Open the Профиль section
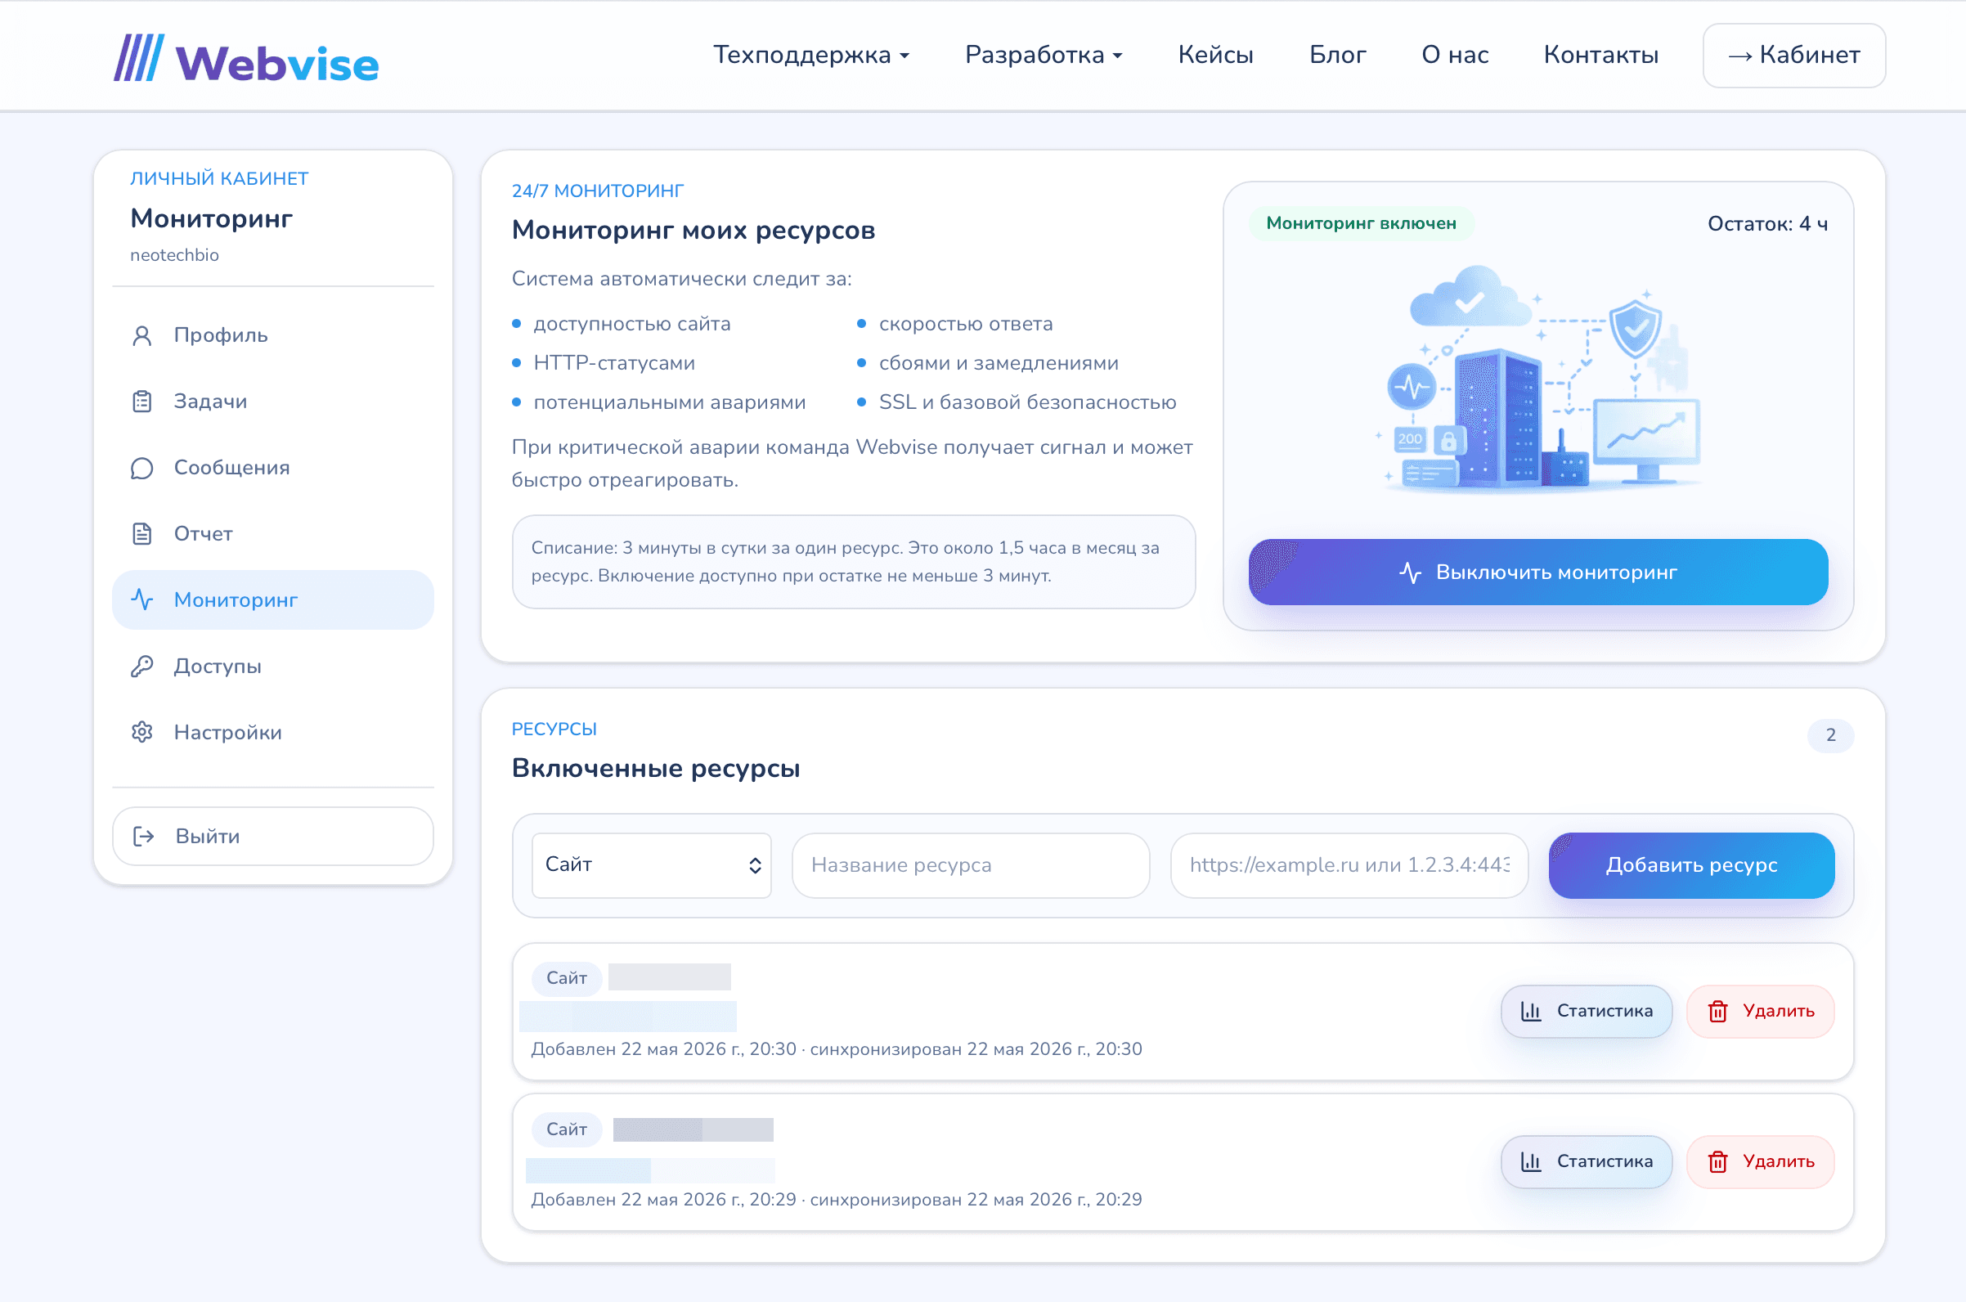The height and width of the screenshot is (1302, 1966). tap(273, 335)
